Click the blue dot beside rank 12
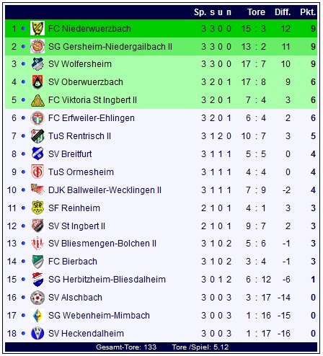Viewport: 323px width, 356px height. 23,226
